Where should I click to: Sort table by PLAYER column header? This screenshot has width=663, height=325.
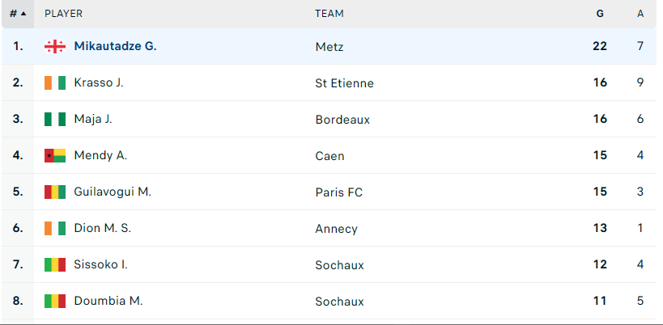click(63, 14)
